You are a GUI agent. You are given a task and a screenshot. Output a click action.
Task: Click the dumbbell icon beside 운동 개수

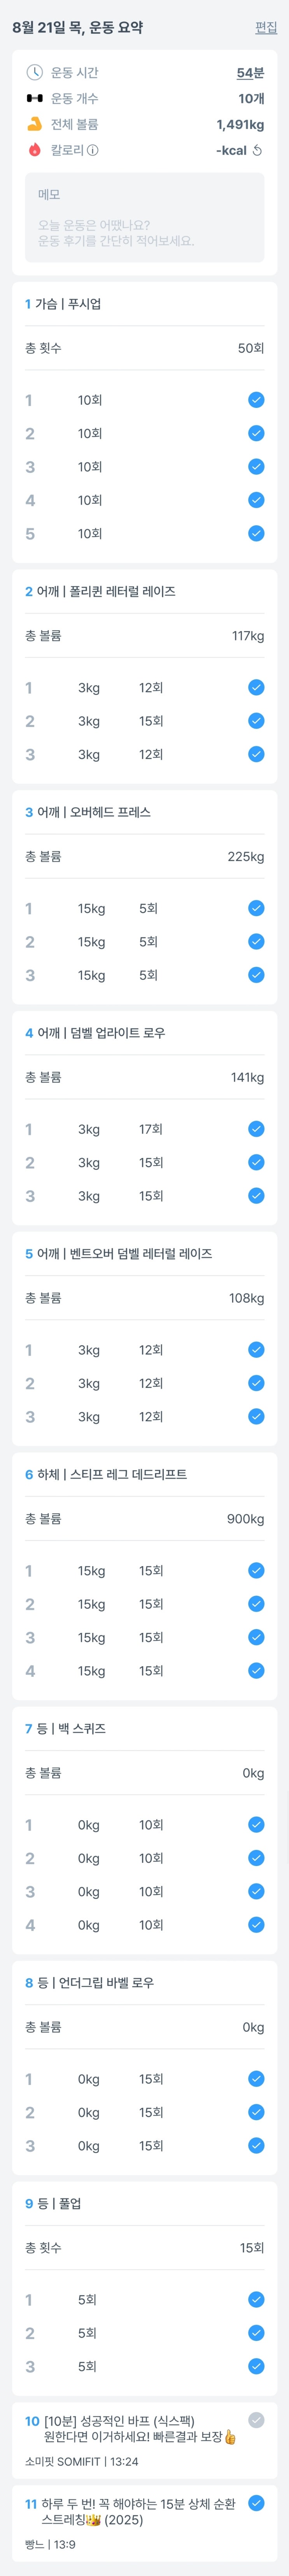click(x=34, y=98)
